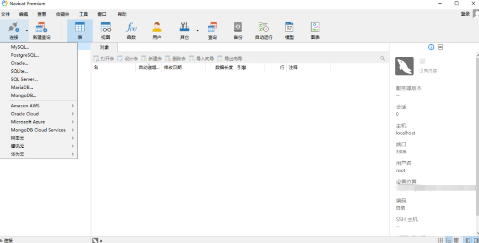Viewport: 479px width, 243px height.
Task: Click the 连接 connection plug icon
Action: click(x=14, y=28)
